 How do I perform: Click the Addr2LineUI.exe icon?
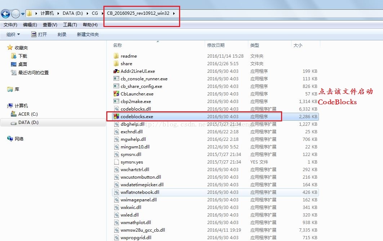coord(116,71)
